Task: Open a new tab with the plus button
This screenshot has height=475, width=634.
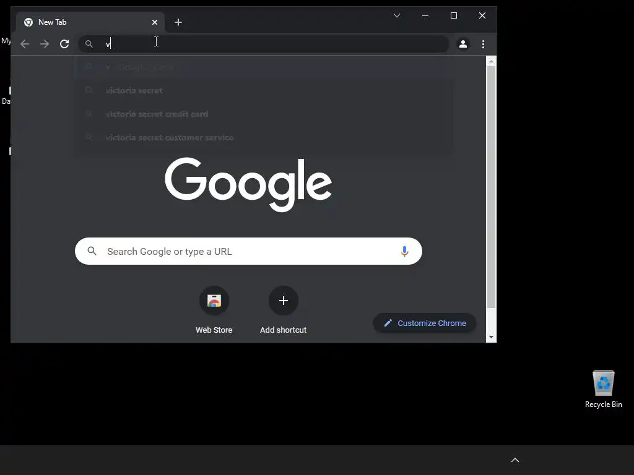Action: pos(178,22)
